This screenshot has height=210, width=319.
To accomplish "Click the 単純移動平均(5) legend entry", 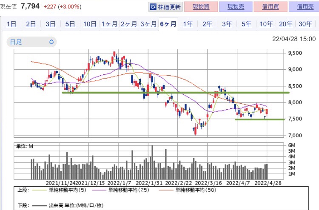I will coord(60,190).
